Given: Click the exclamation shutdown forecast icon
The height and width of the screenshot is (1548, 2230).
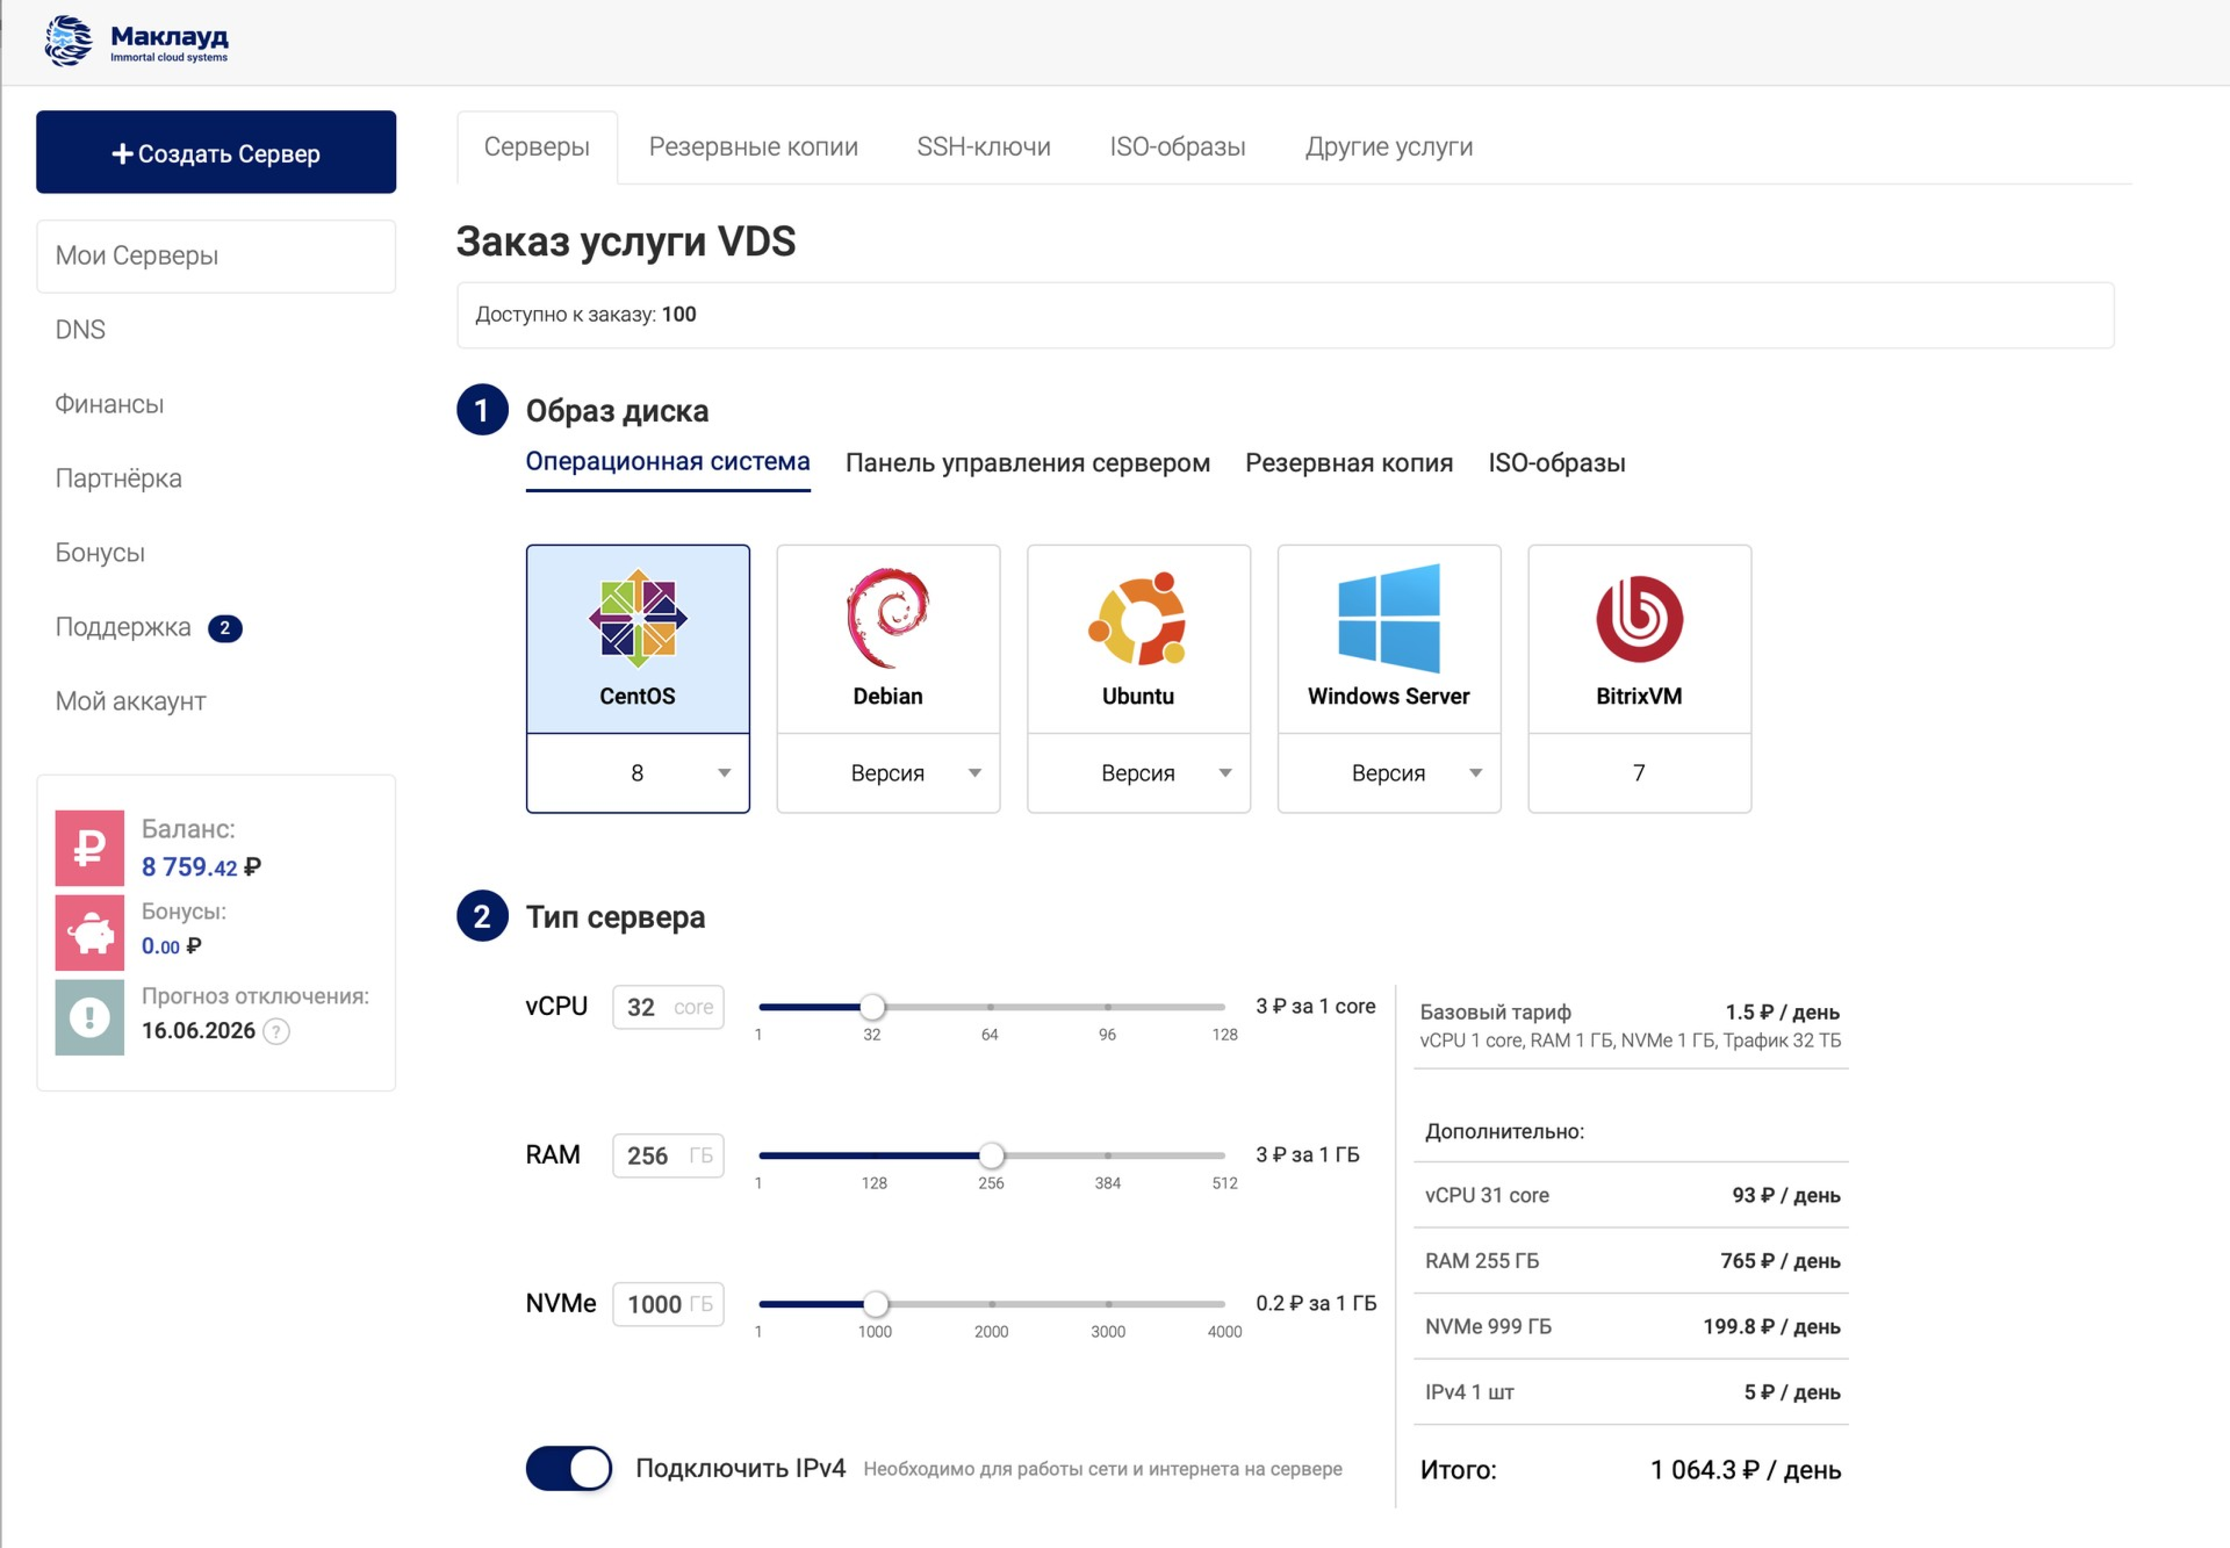Looking at the screenshot, I should pyautogui.click(x=89, y=1017).
